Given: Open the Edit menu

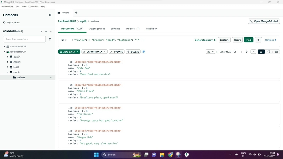Looking at the screenshot, I should [17, 6].
